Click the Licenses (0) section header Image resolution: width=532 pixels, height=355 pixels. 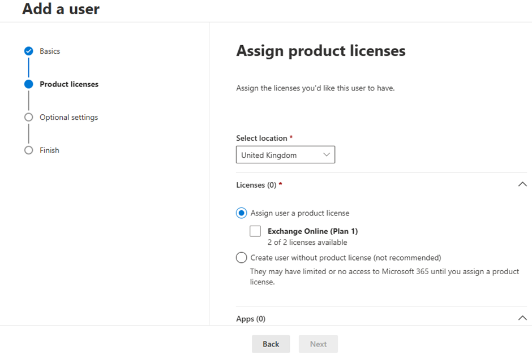coord(256,185)
